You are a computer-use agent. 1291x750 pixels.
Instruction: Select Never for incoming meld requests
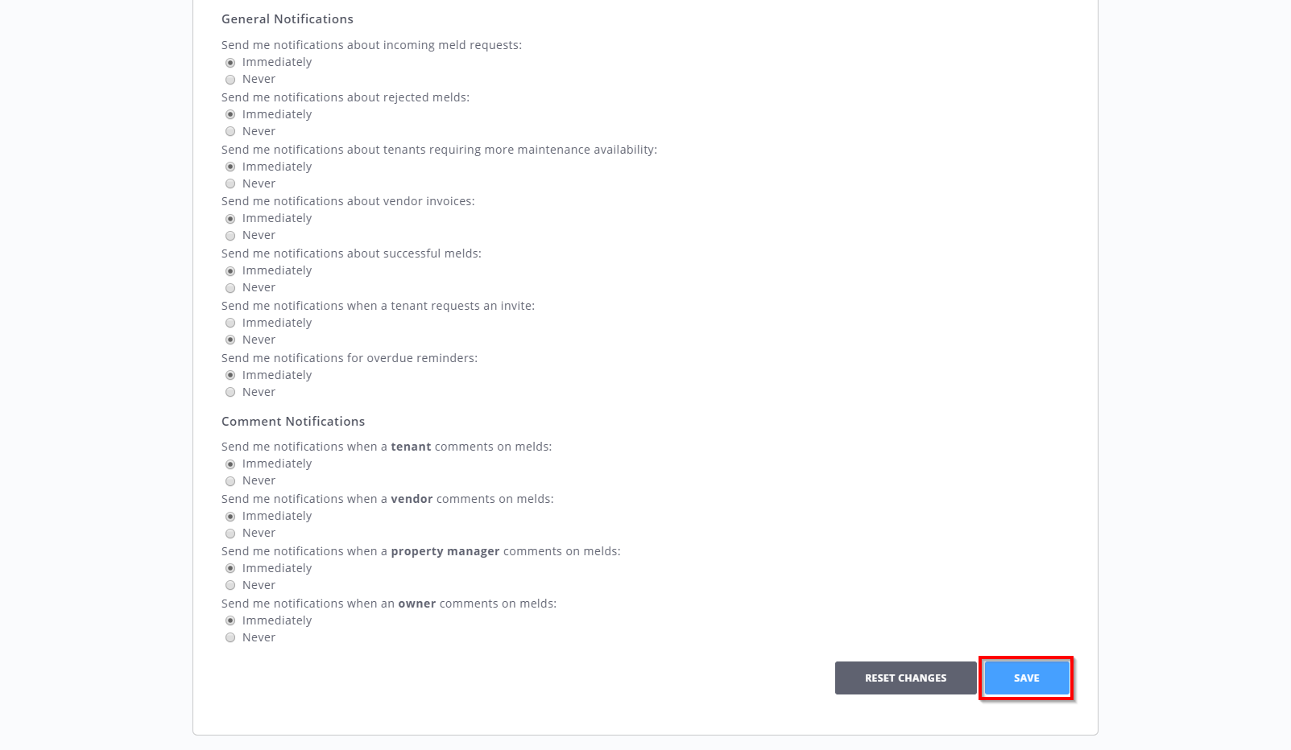[x=230, y=80]
